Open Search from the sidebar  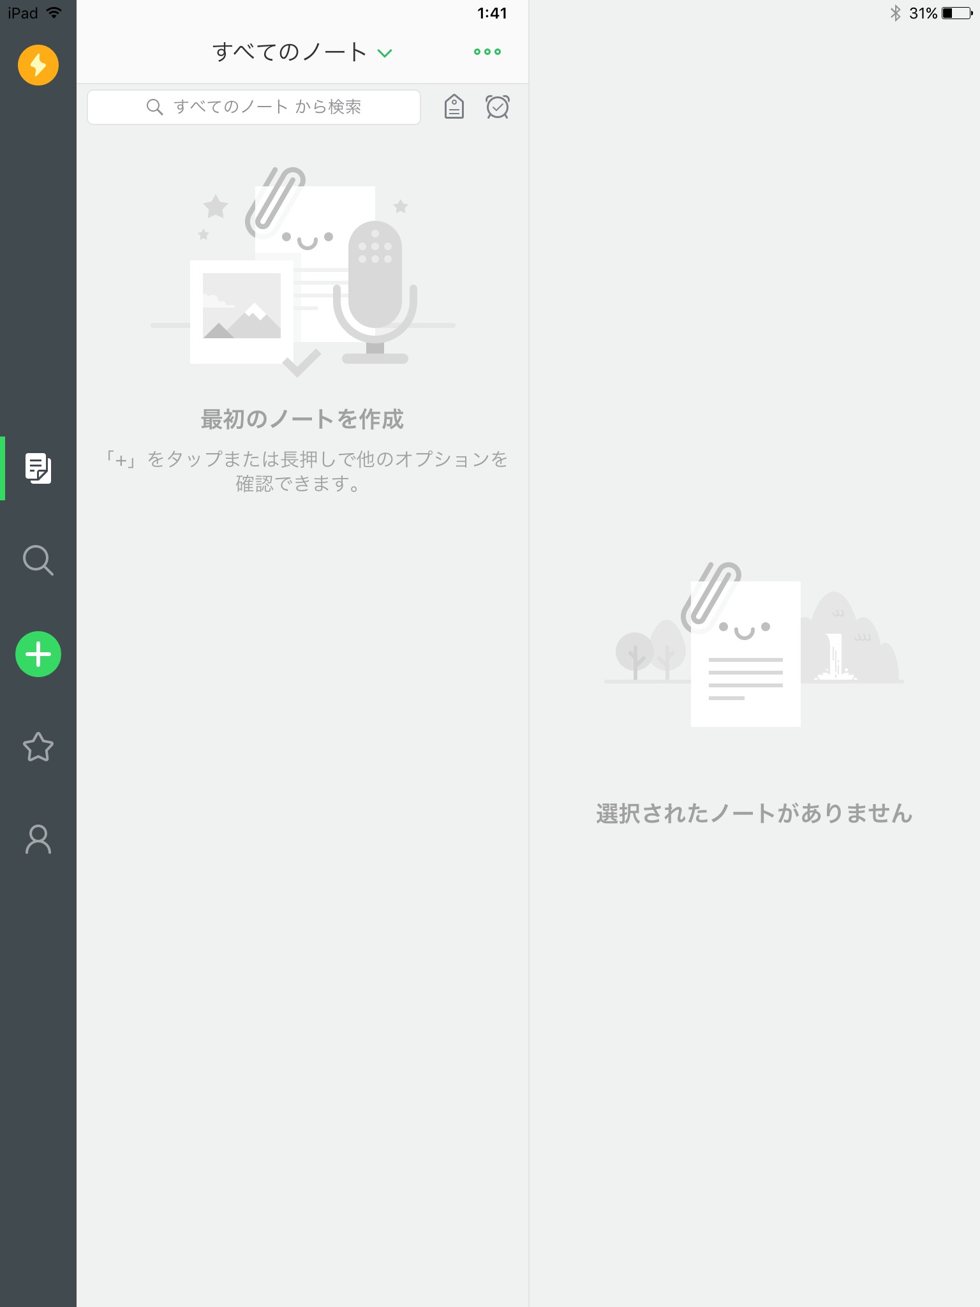38,560
